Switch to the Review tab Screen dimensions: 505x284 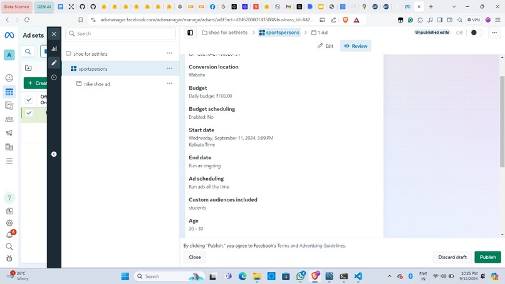pyautogui.click(x=355, y=46)
